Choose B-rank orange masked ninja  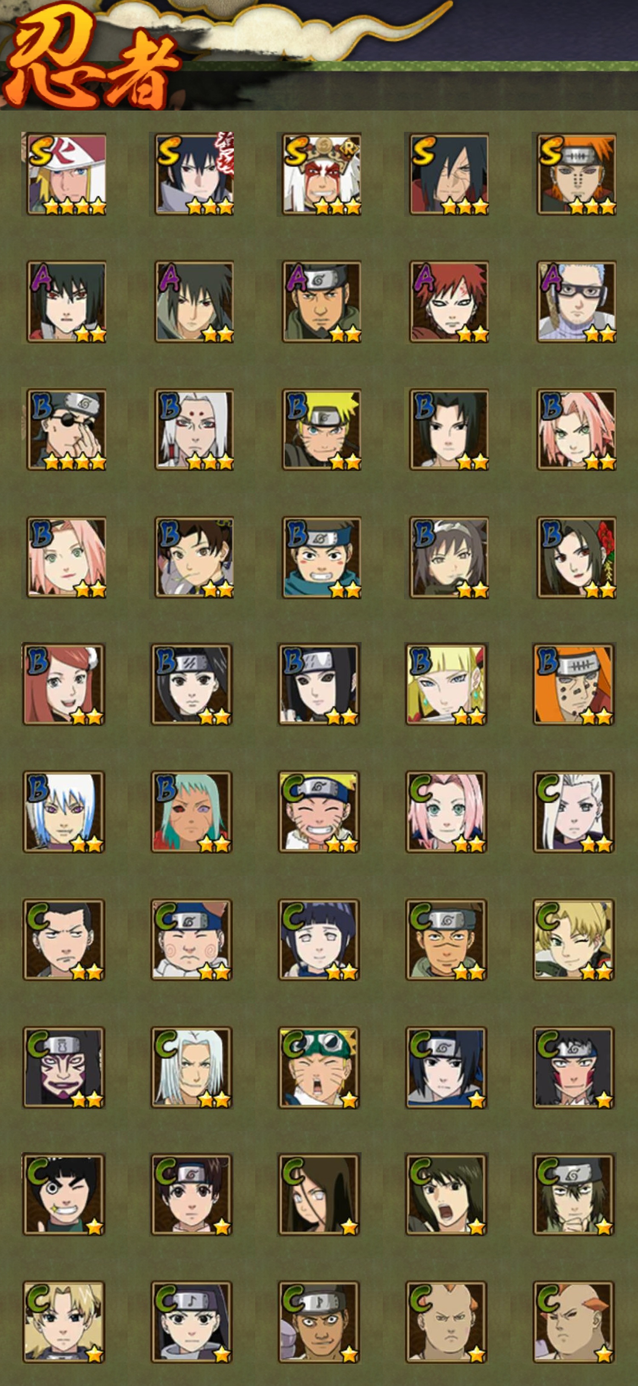coord(574,684)
